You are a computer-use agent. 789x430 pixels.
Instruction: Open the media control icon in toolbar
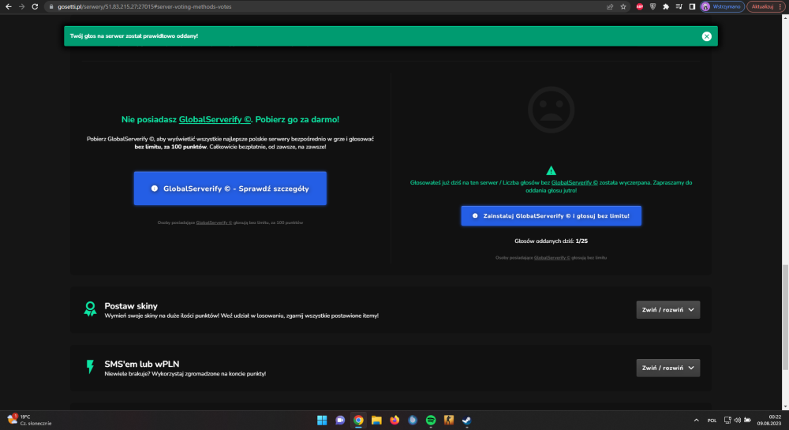click(679, 6)
